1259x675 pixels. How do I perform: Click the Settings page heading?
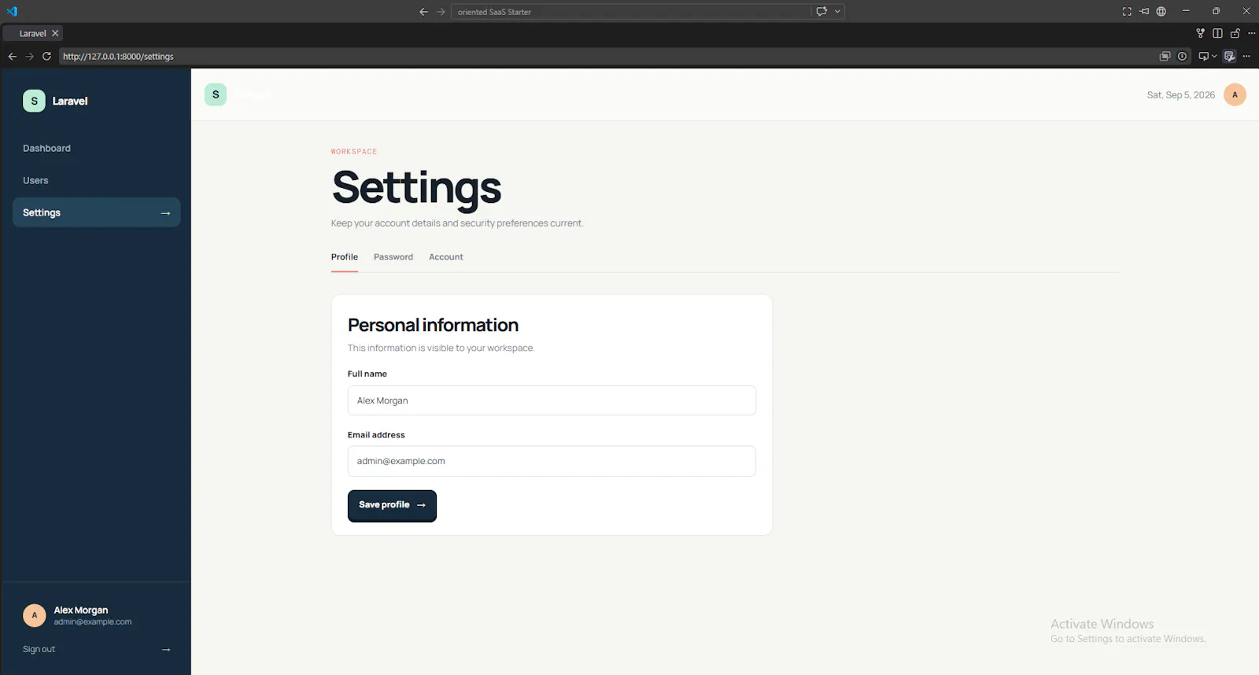(x=416, y=189)
